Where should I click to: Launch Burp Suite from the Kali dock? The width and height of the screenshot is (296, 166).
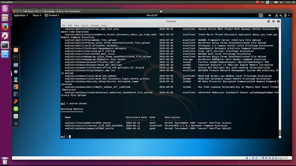click(16, 87)
